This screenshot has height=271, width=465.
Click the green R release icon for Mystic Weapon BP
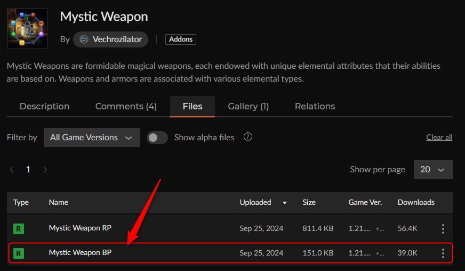(19, 253)
